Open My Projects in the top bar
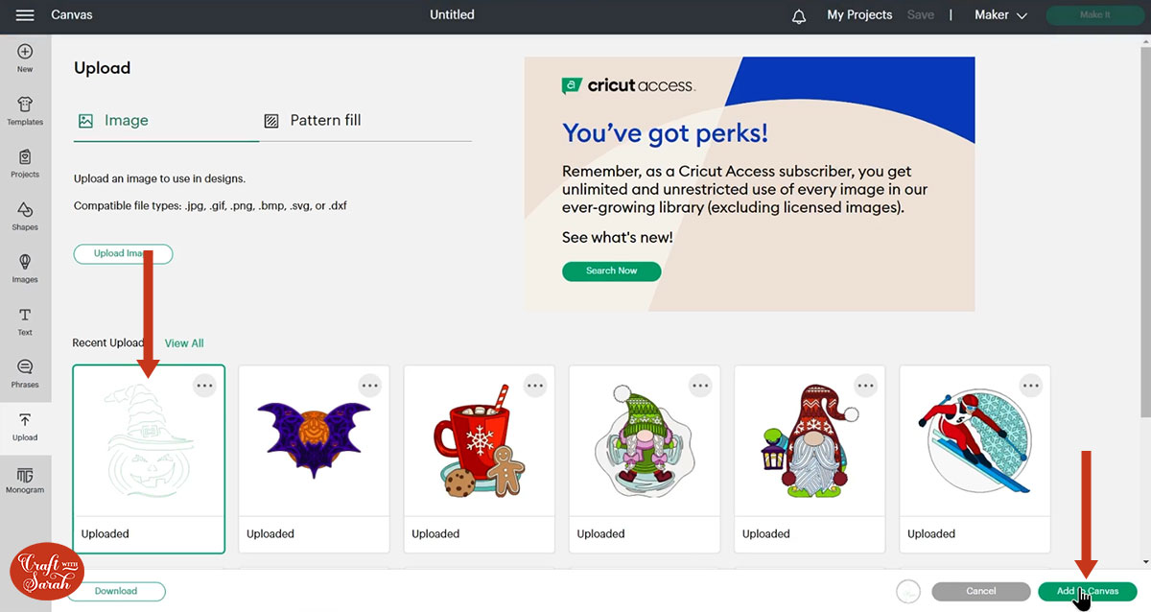 pos(859,15)
